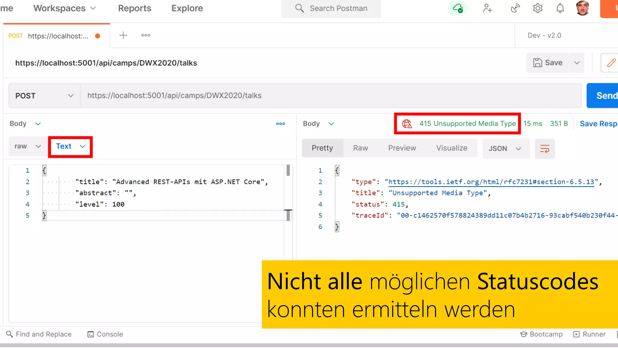Open the Reports menu

135,8
